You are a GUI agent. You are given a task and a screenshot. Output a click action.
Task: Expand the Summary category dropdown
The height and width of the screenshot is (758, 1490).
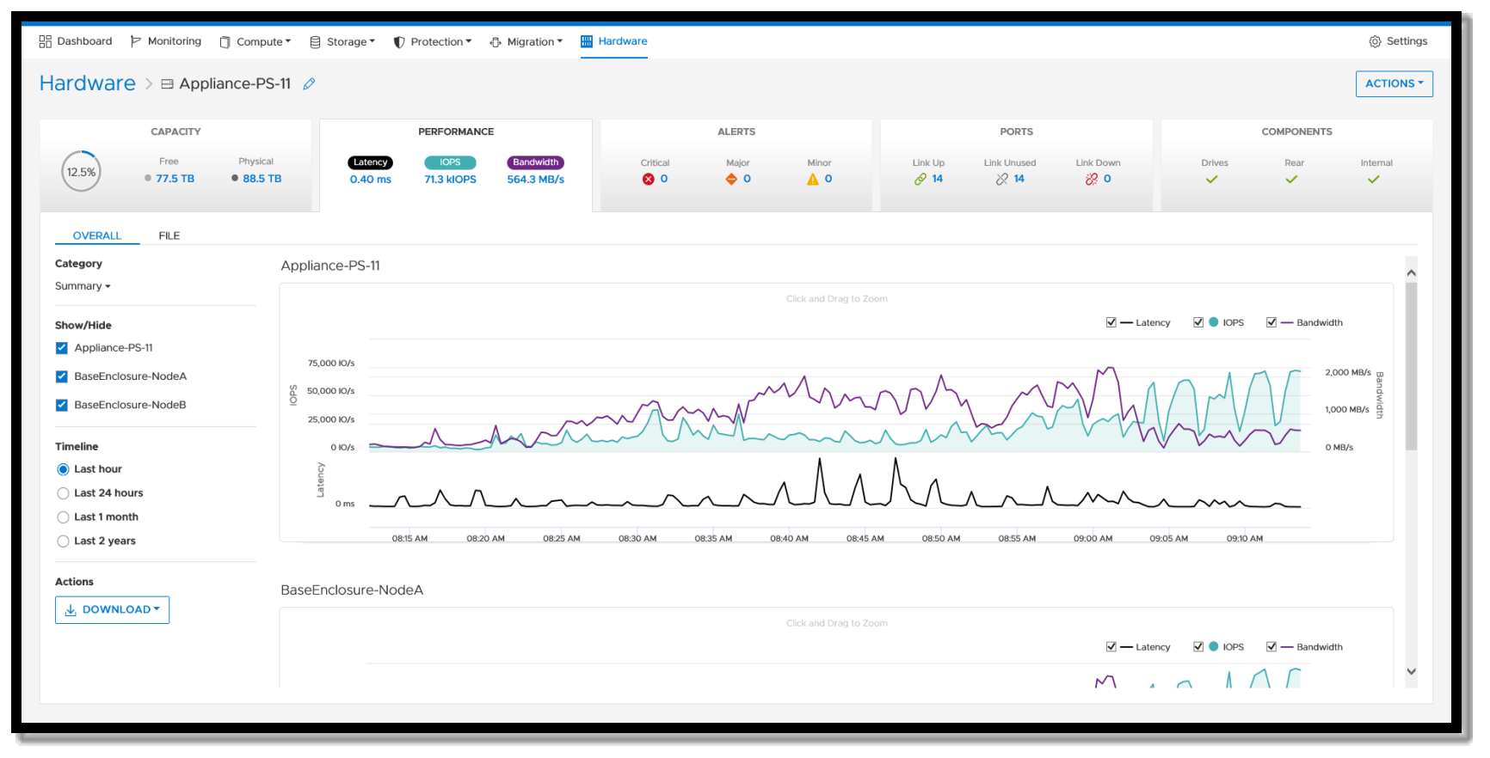83,286
